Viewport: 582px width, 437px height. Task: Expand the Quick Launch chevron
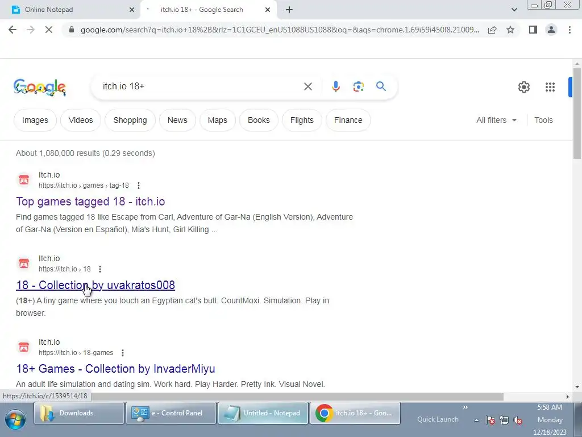point(465,407)
